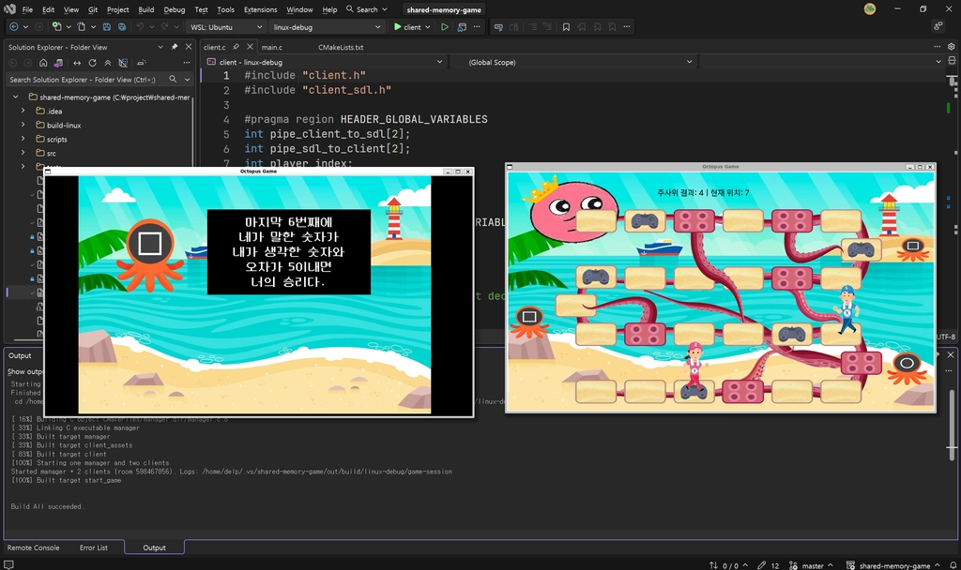Open the Error List tab
This screenshot has height=570, width=961.
(94, 547)
